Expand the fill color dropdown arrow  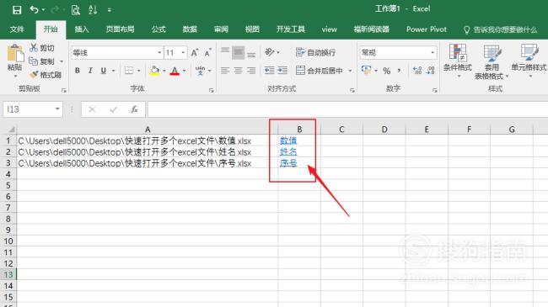(164, 71)
